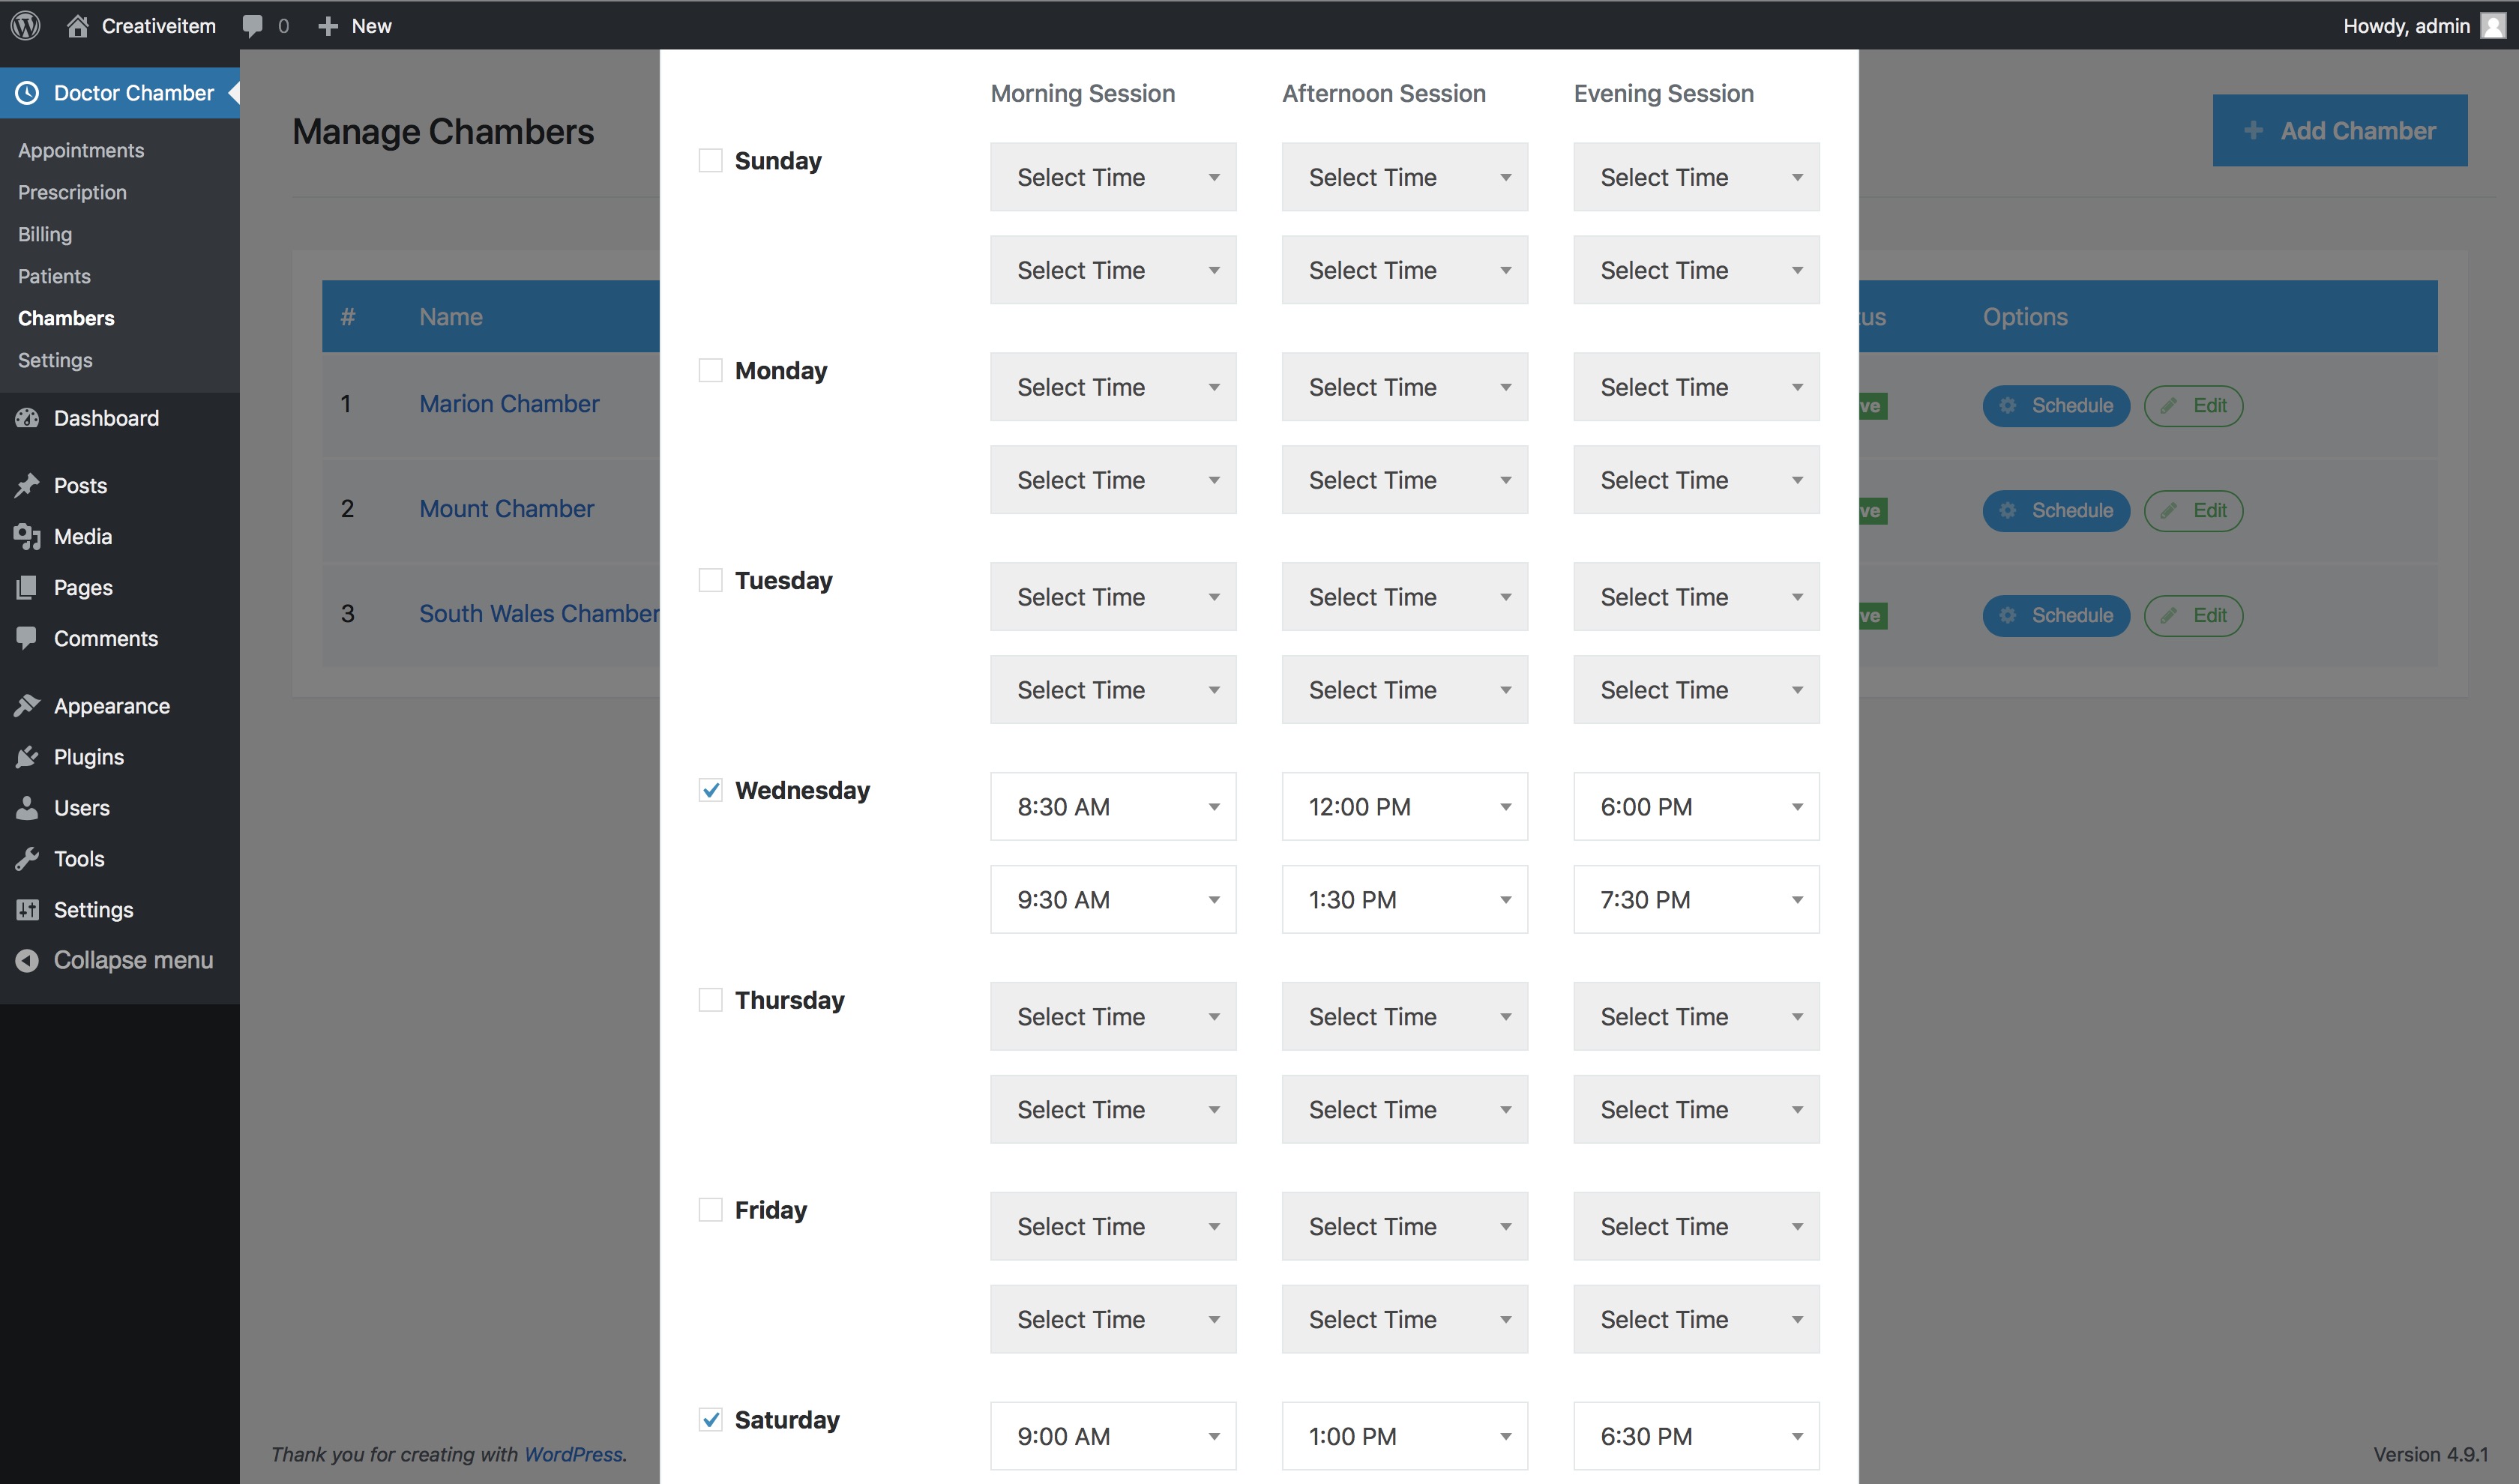Screen dimensions: 2519x1484
Task: Uncheck the Saturday checkbox
Action: 710,1420
